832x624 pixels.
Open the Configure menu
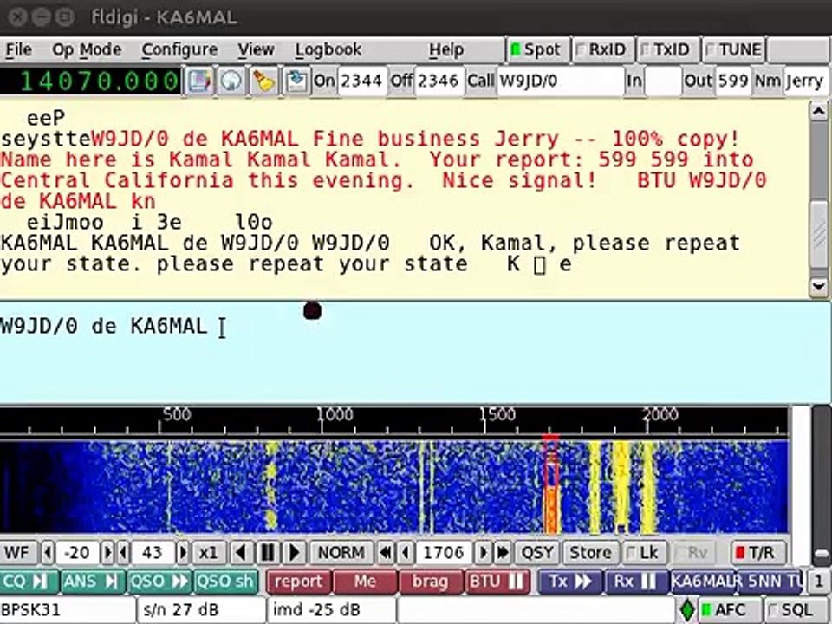coord(179,50)
